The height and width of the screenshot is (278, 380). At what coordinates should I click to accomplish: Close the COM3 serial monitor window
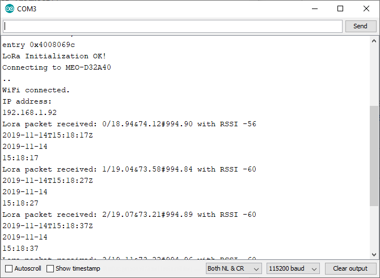tap(366, 8)
